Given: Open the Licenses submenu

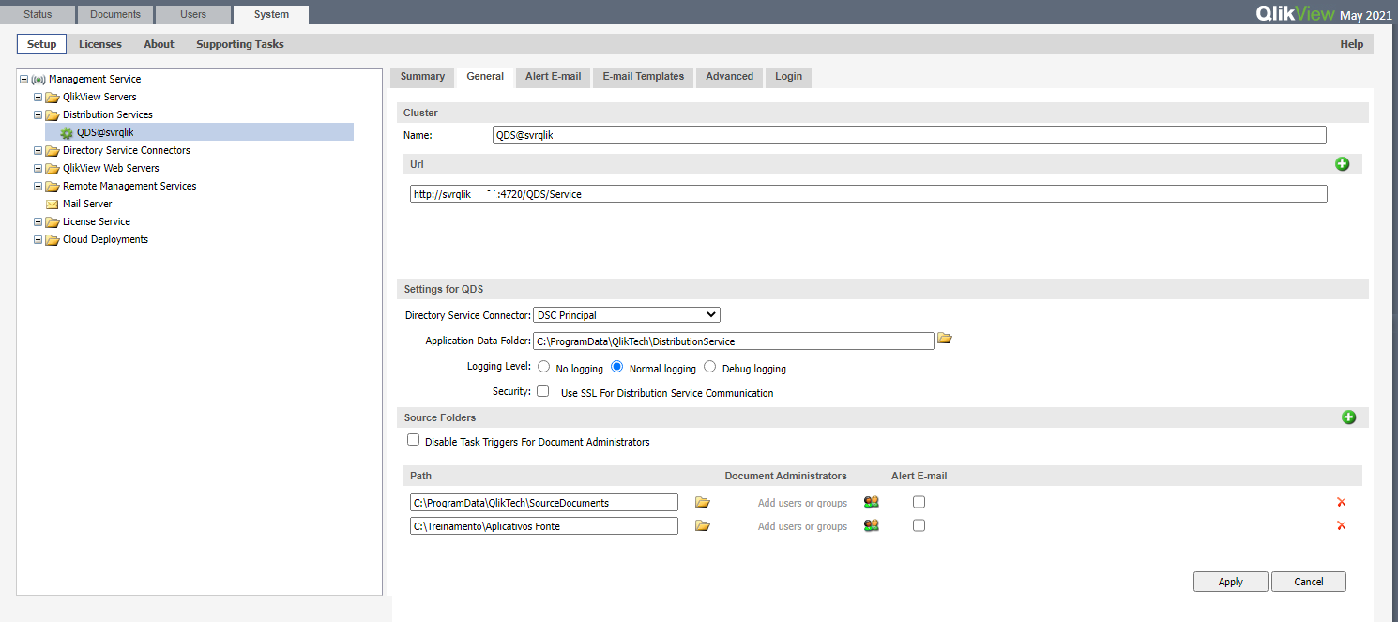Looking at the screenshot, I should coord(100,44).
